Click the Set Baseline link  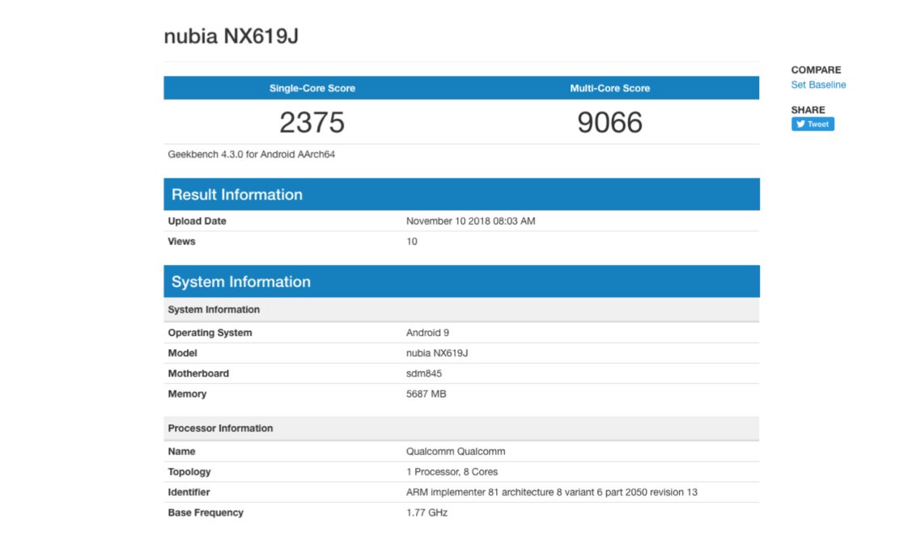click(x=818, y=85)
